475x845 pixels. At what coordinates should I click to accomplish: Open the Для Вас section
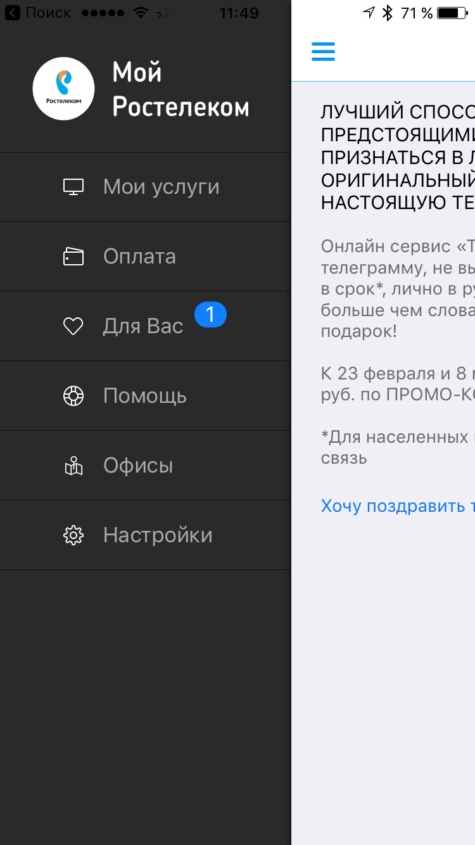point(143,326)
